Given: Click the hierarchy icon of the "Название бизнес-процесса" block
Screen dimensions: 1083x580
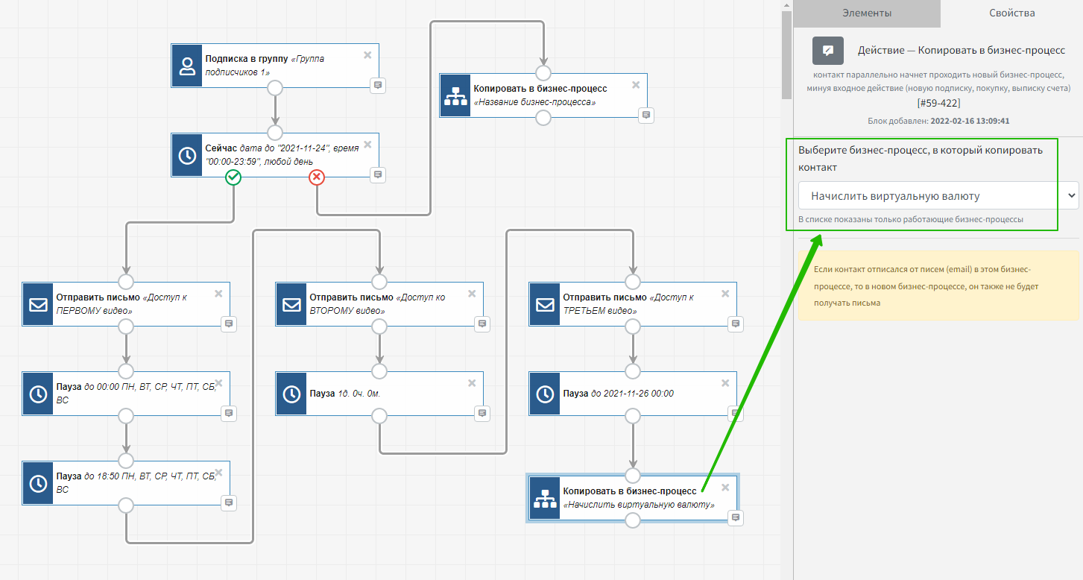Looking at the screenshot, I should (455, 95).
